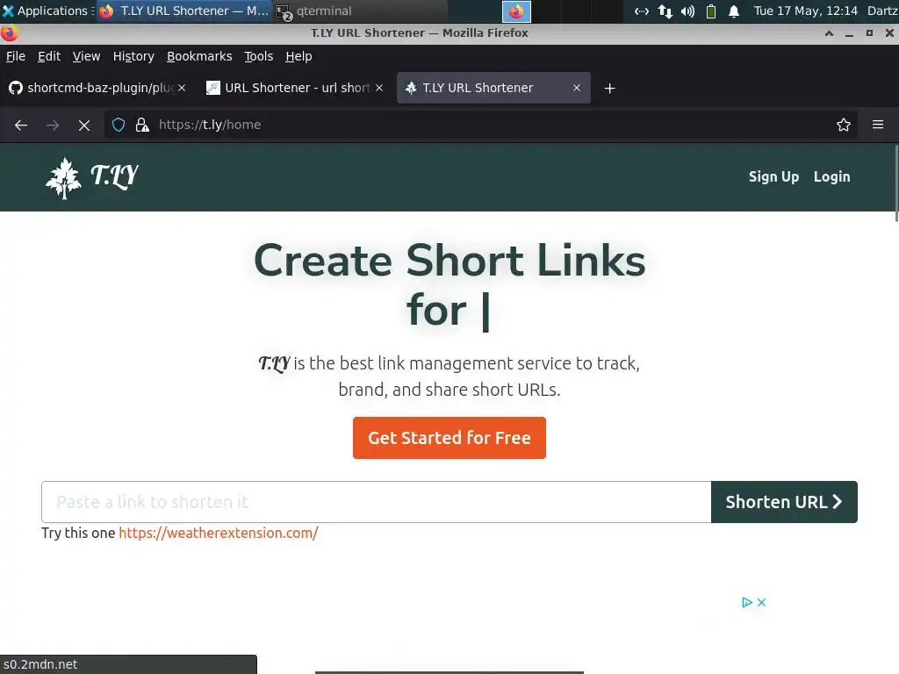The image size is (899, 674).
Task: View site security info via padlock icon
Action: click(142, 125)
